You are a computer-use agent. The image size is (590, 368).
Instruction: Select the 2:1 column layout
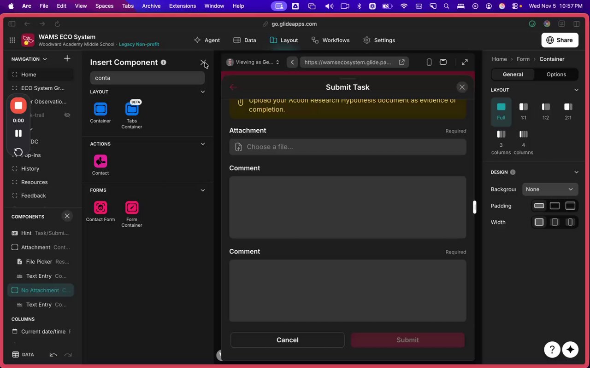click(x=568, y=111)
